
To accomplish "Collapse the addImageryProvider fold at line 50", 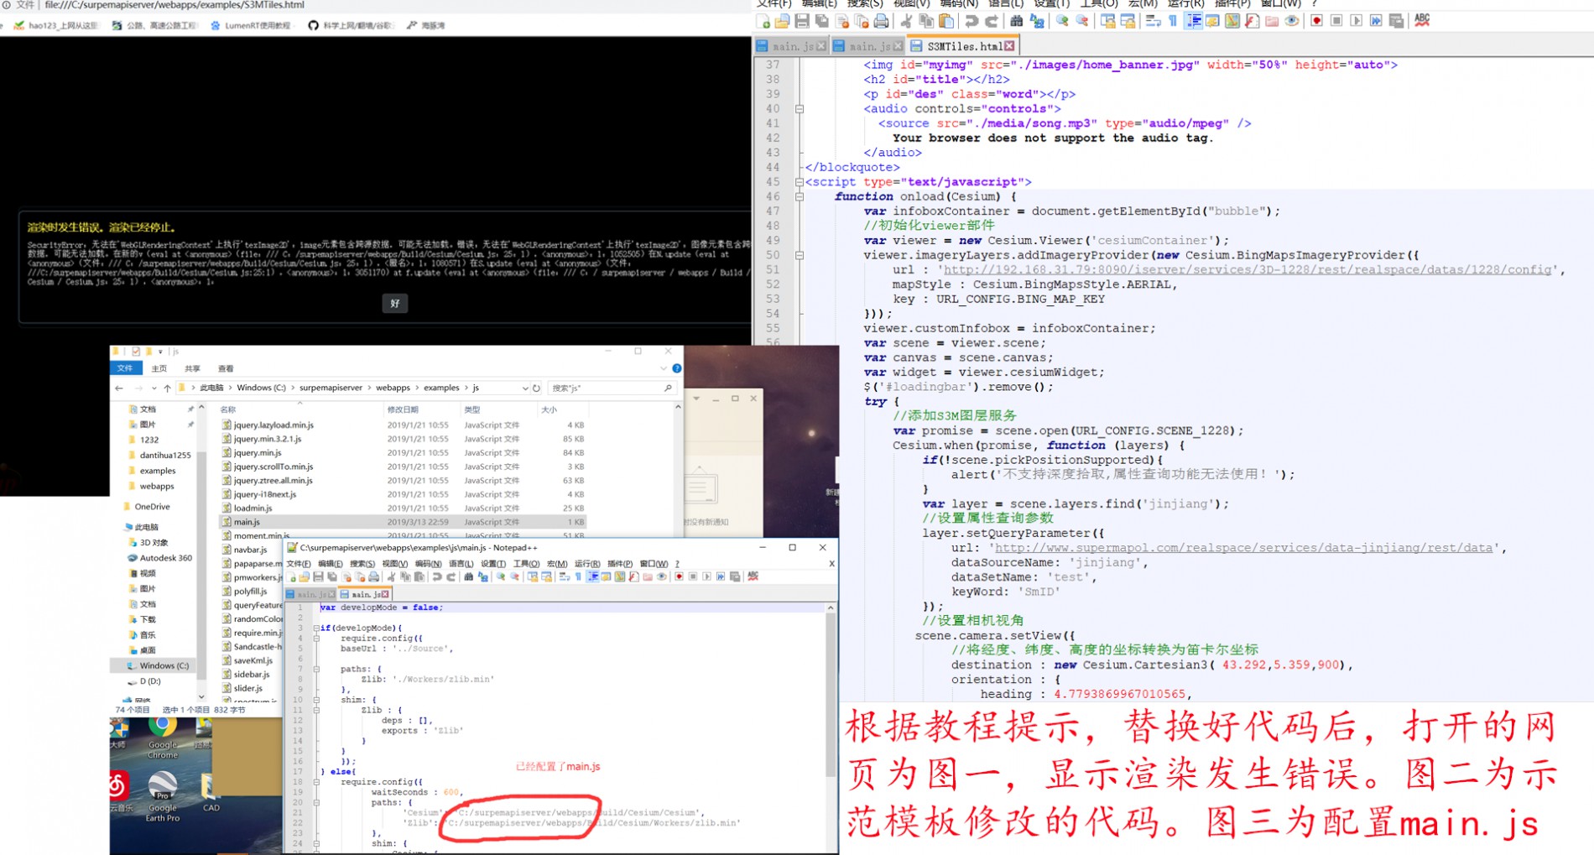I will [x=800, y=255].
